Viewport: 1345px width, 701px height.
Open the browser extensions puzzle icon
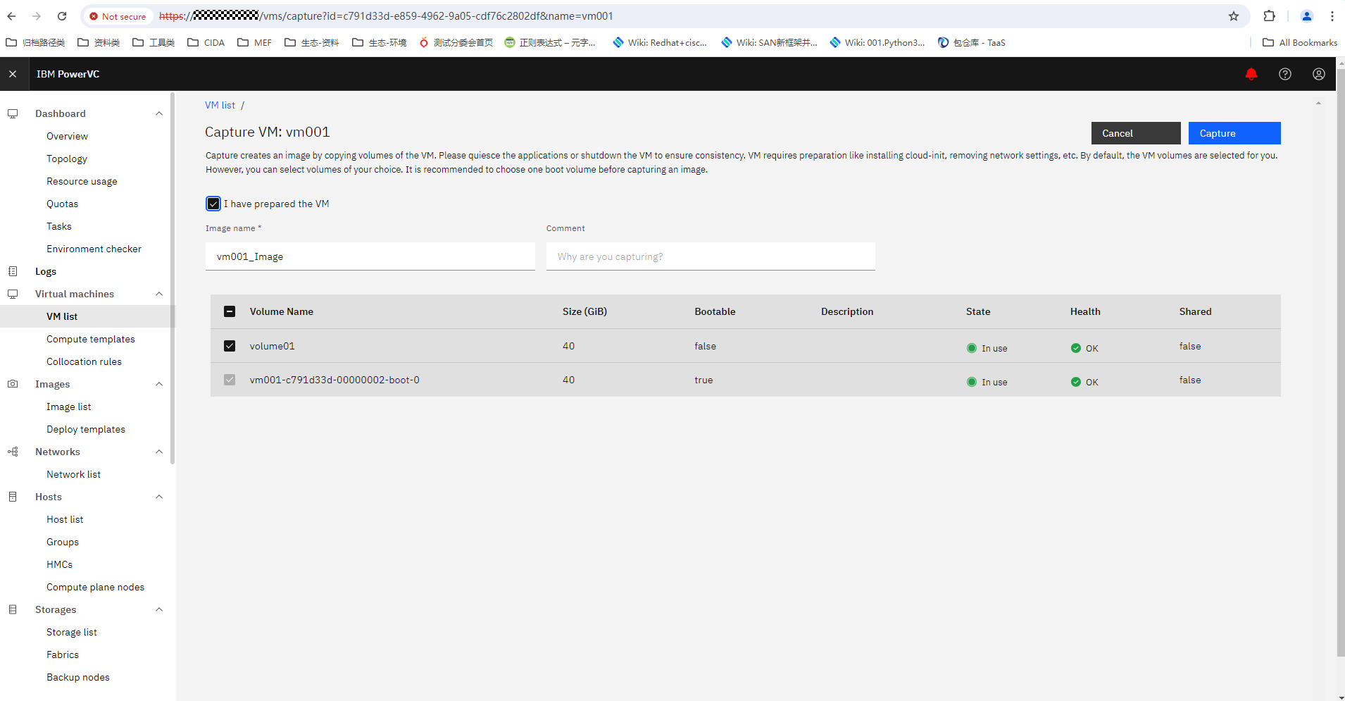pos(1270,16)
